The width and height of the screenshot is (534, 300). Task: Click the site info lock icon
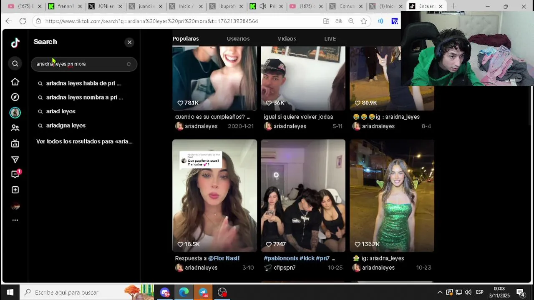pos(38,21)
